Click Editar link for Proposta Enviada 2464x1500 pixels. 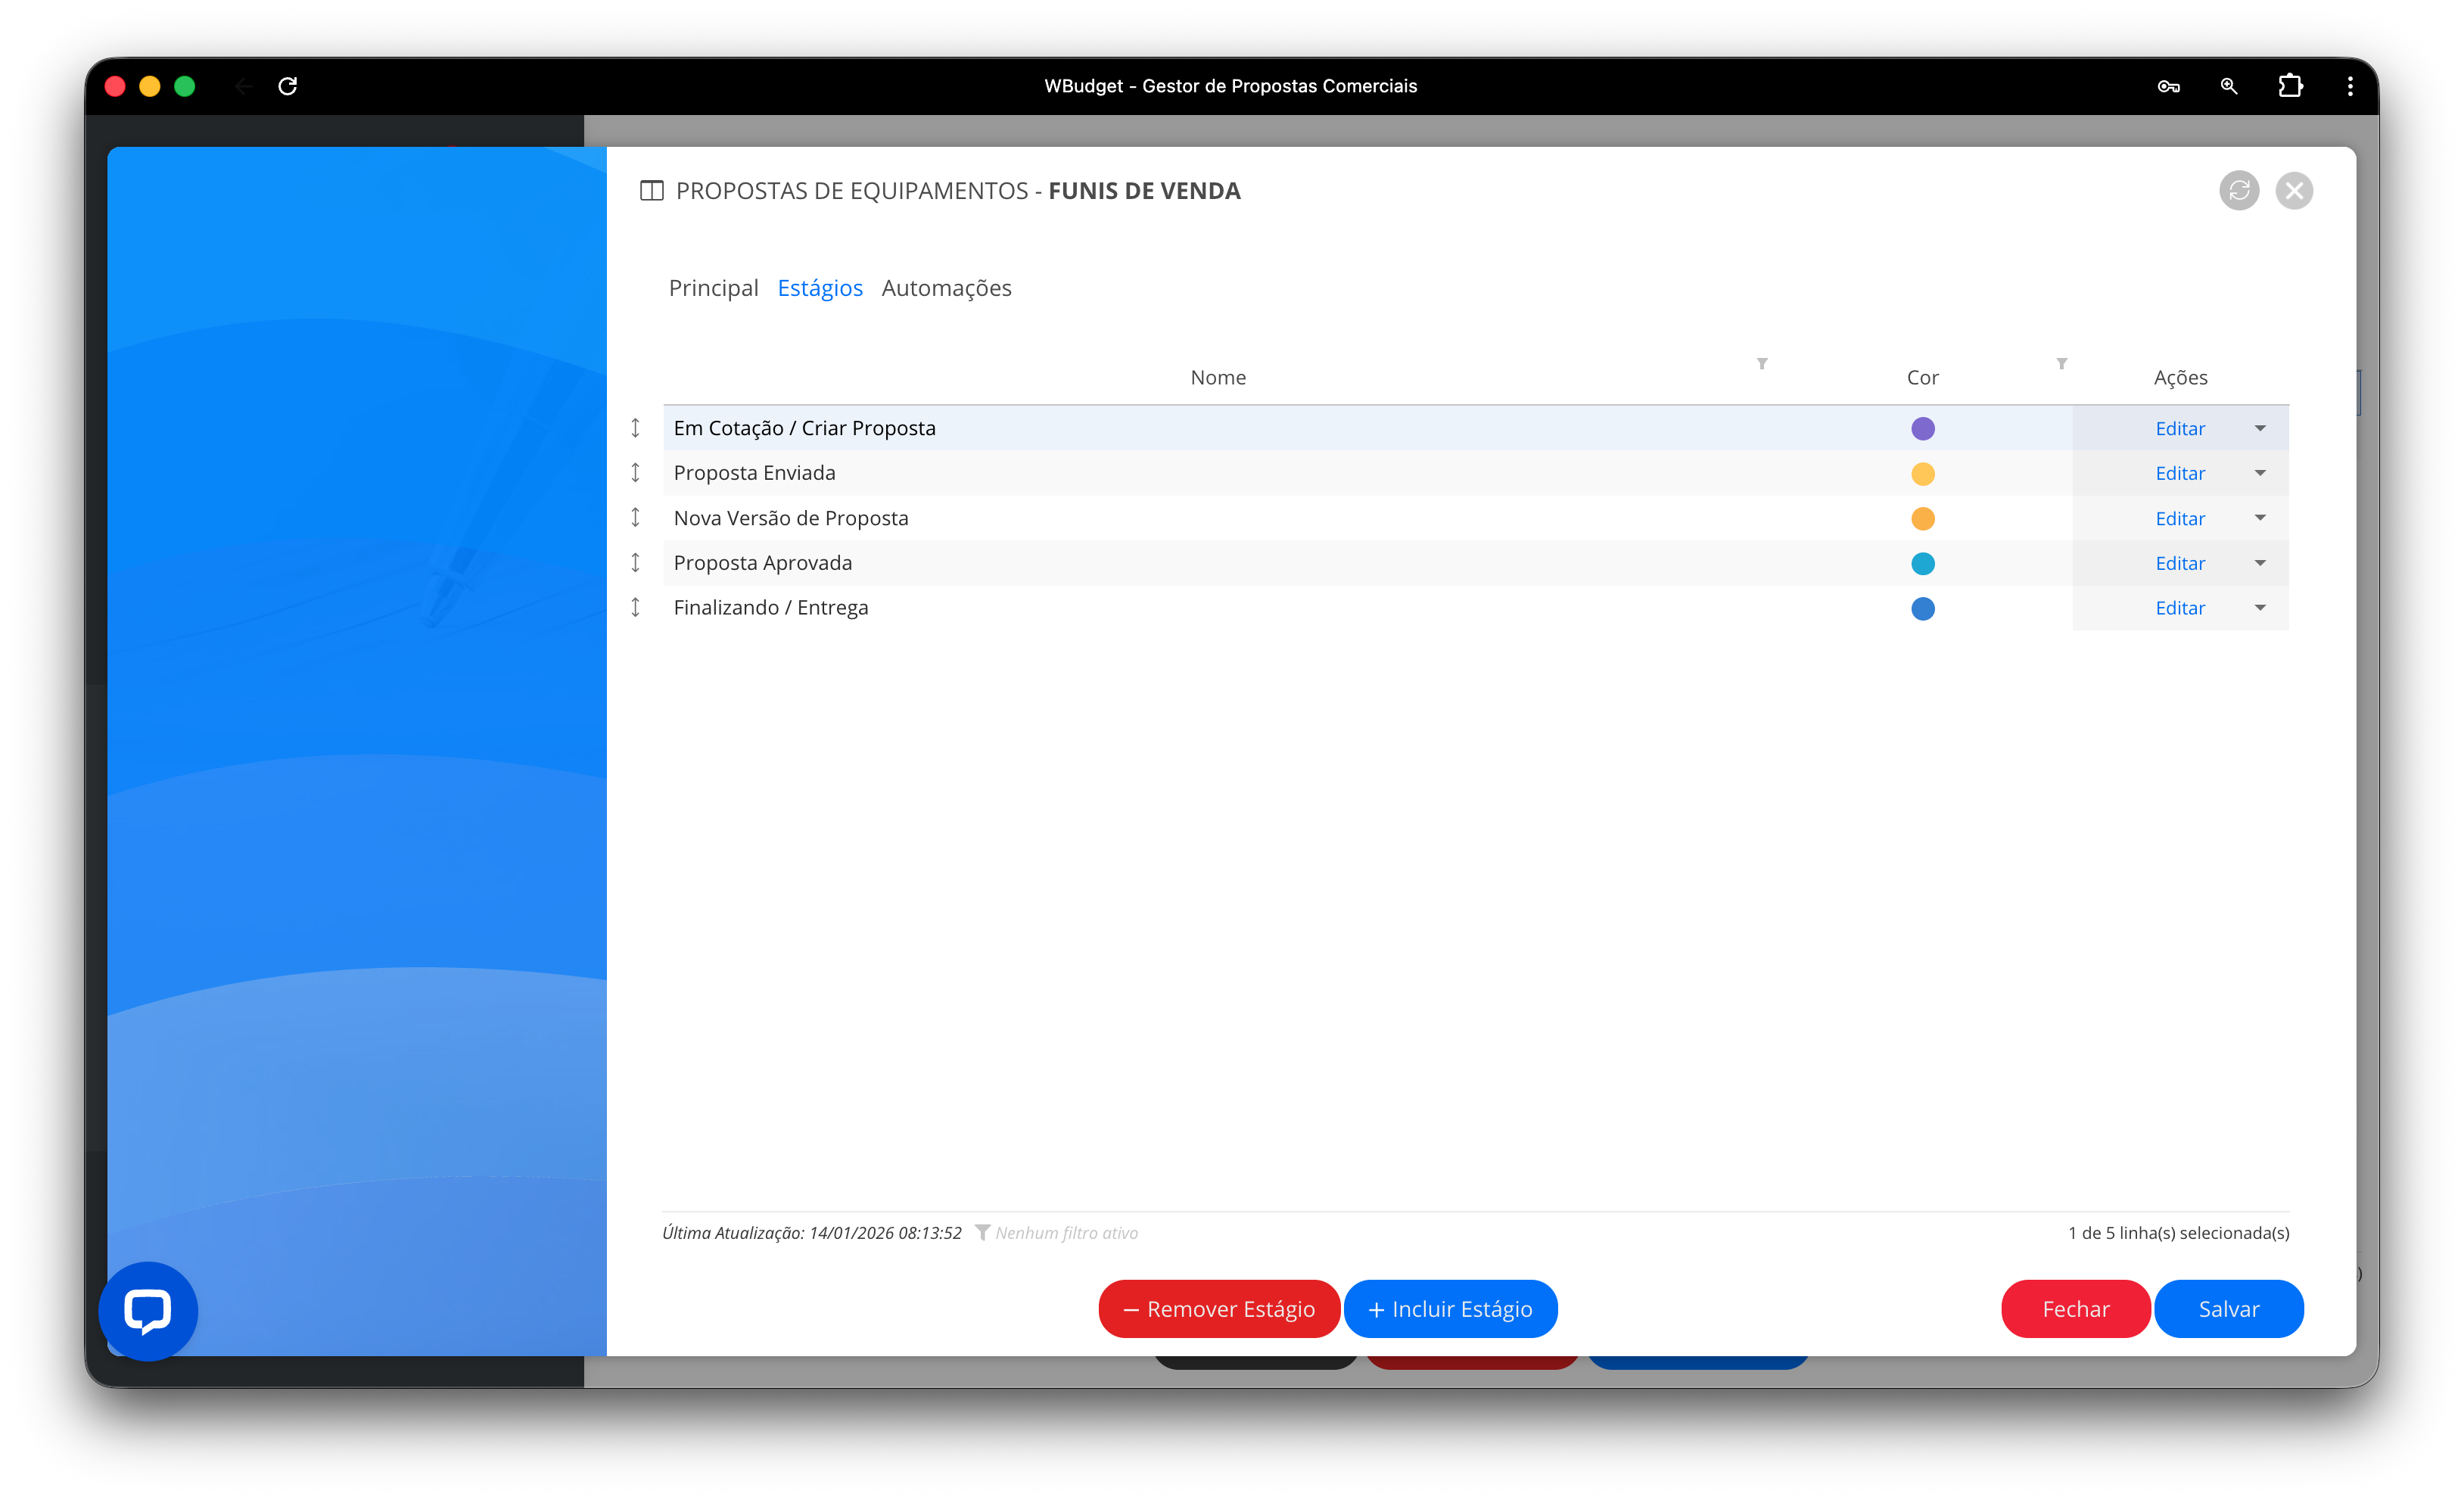point(2179,474)
